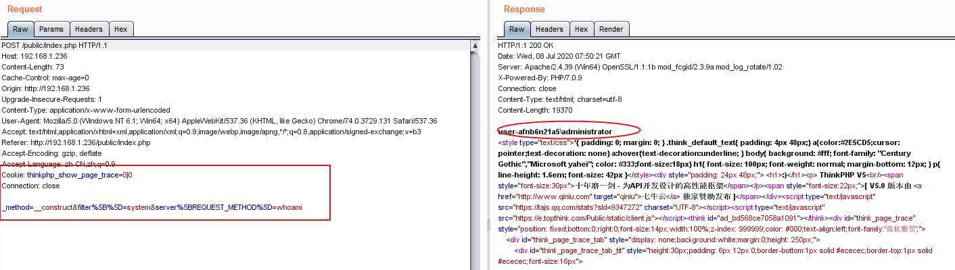Click the Cookie thinkphp_show_page_trace line
The image size is (955, 270).
(67, 175)
